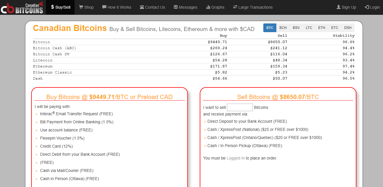Click the Canadian Bitcoins page title
This screenshot has height=187, width=383.
pos(70,28)
